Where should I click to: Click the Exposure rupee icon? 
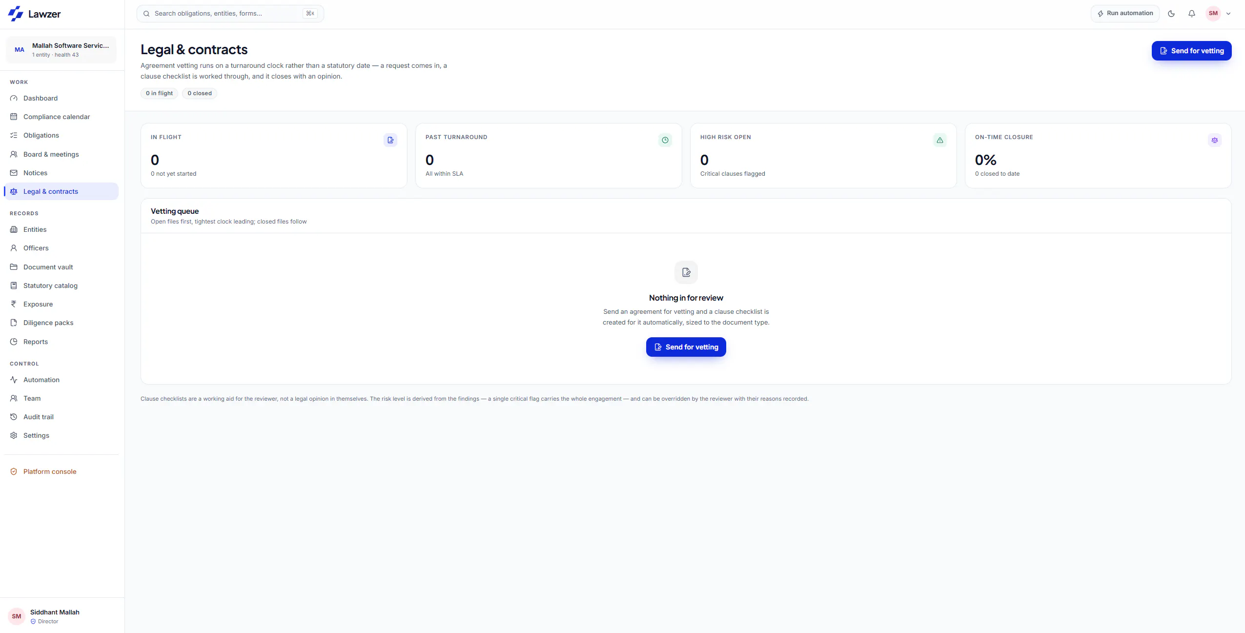(14, 304)
